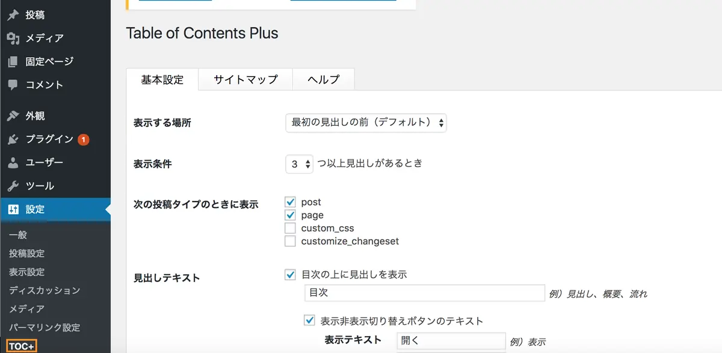
Task: Click the 目次 heading text field
Action: point(425,293)
